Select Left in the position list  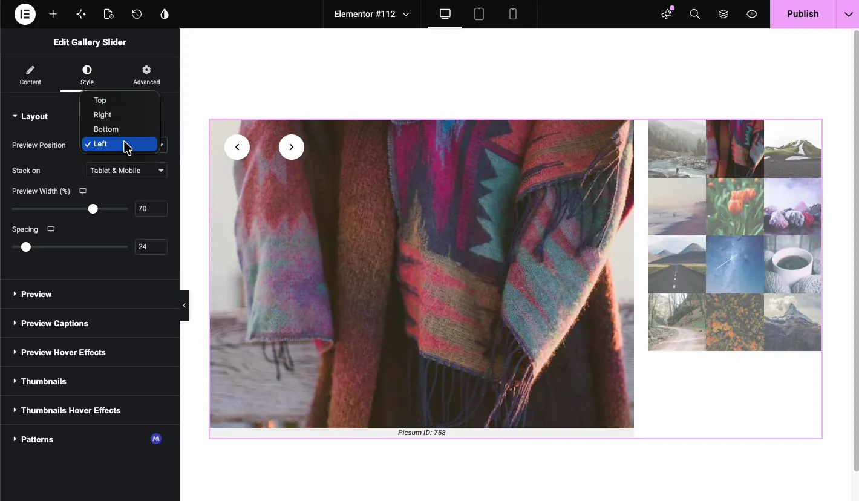120,144
